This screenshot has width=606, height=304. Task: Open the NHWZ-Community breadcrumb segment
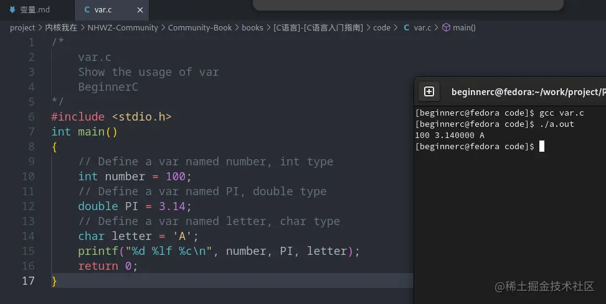(123, 28)
